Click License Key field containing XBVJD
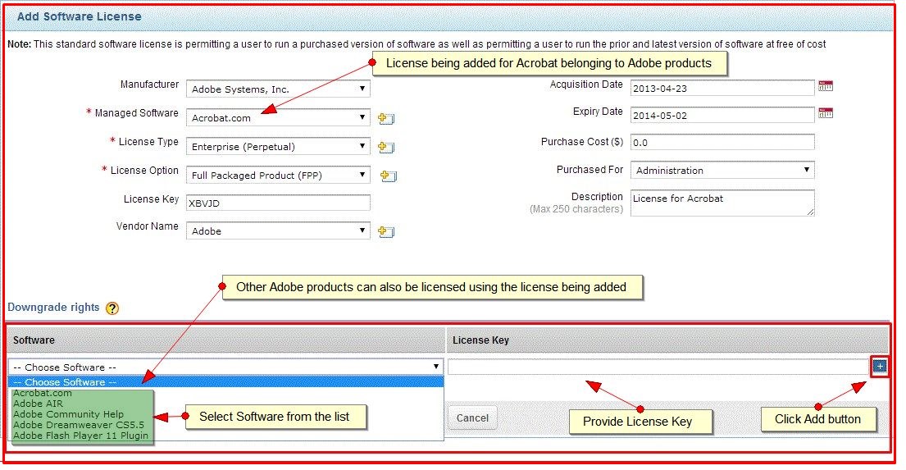906x470 pixels. 278,203
